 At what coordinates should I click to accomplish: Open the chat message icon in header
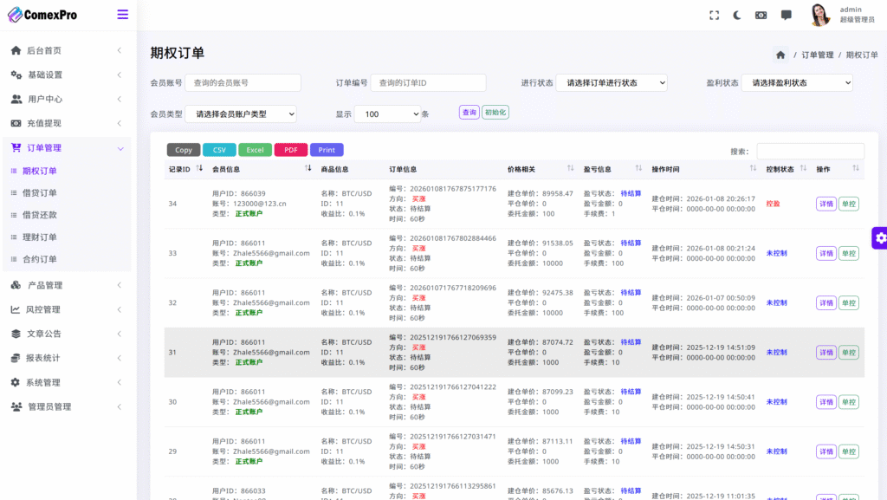tap(786, 15)
